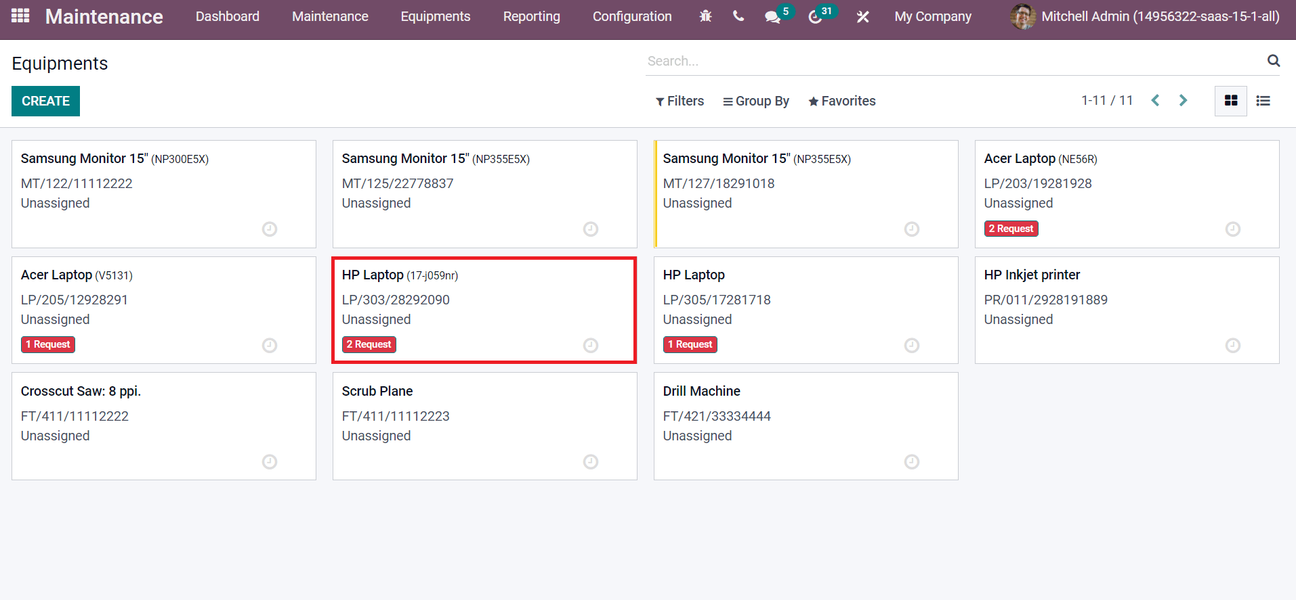This screenshot has width=1296, height=600.
Task: Click activity clock on HP Laptop 17-j059nr card
Action: coord(591,346)
